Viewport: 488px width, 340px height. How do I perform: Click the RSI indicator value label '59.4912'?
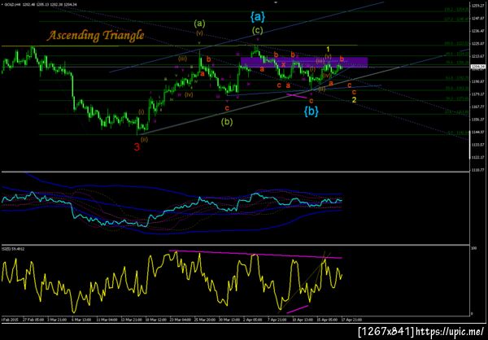pos(17,248)
